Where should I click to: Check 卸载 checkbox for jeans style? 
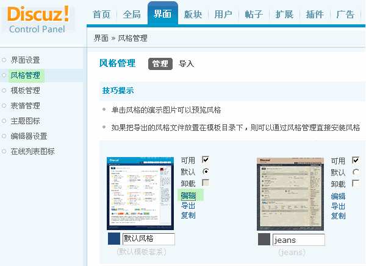click(356, 183)
